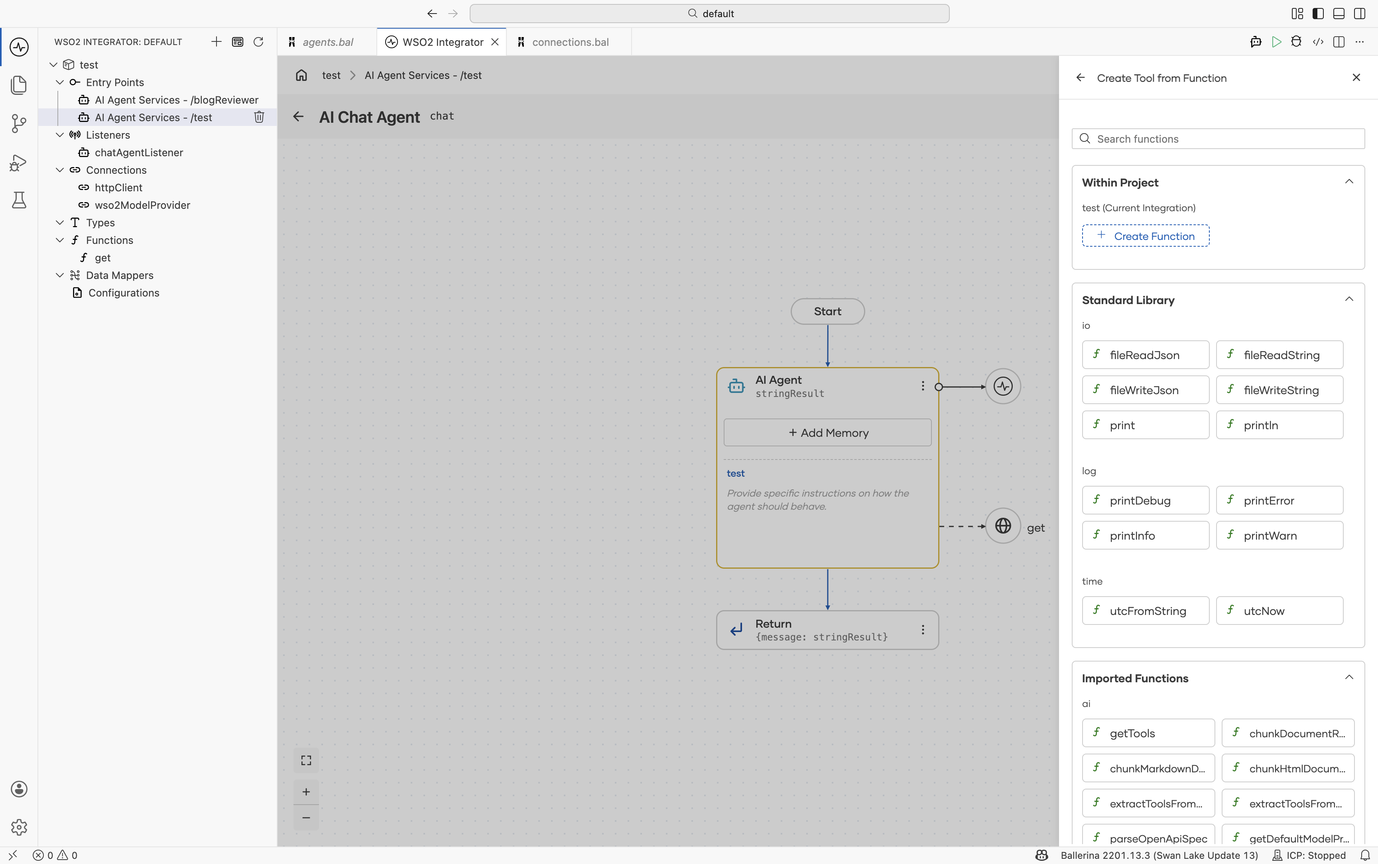Click ICP: Stopped status item
Image resolution: width=1378 pixels, height=864 pixels.
click(1309, 855)
